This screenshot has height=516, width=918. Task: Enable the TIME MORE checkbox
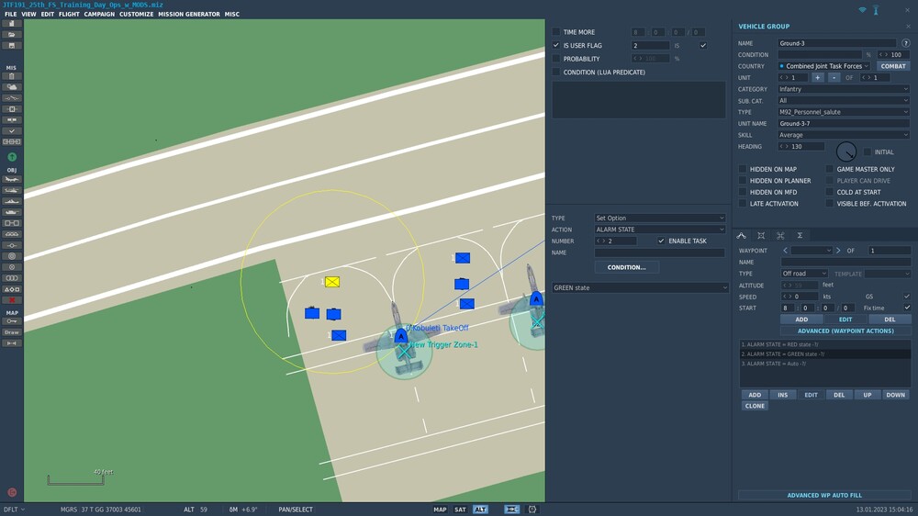556,31
